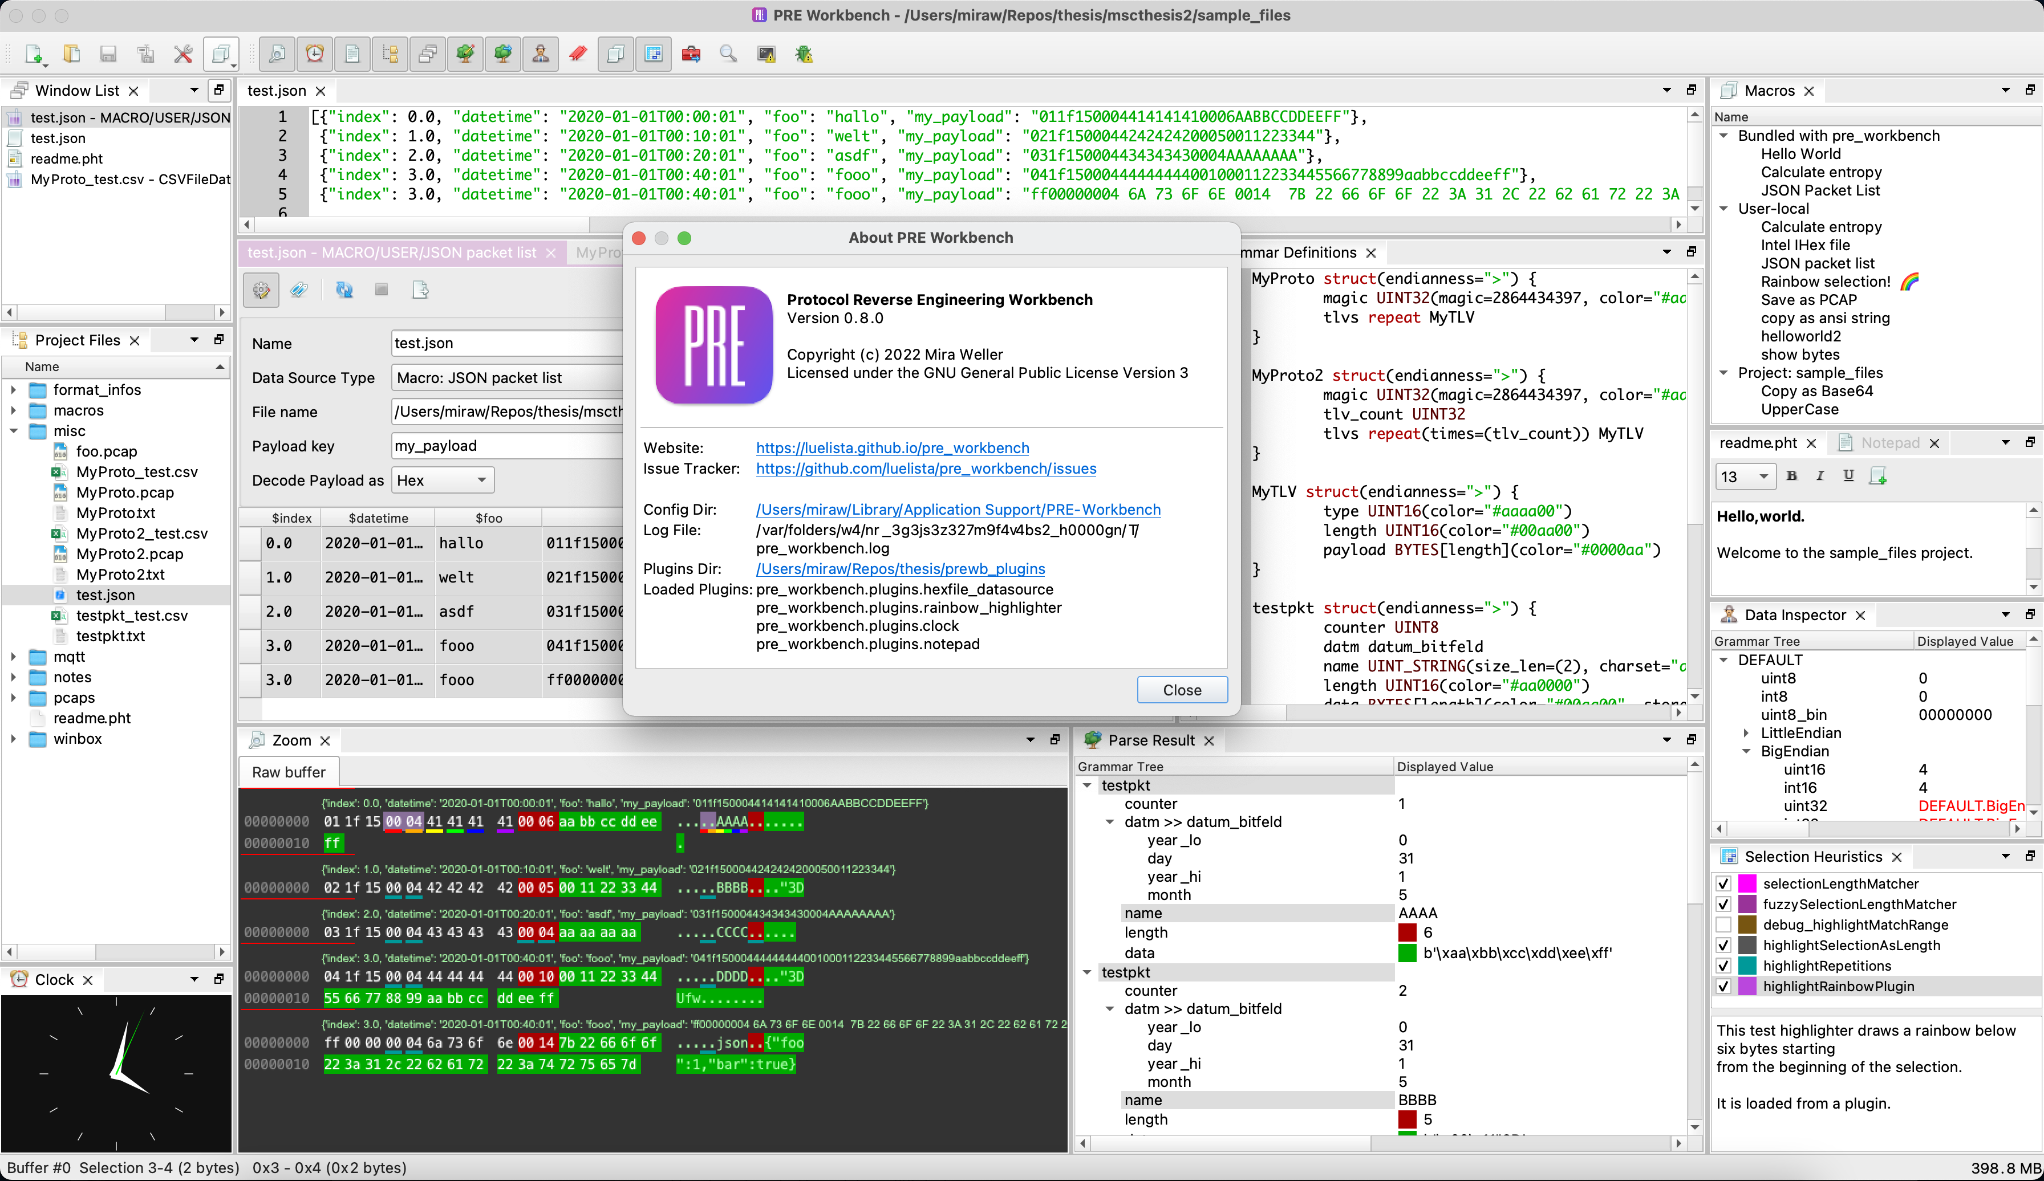Image resolution: width=2044 pixels, height=1181 pixels.
Task: Click the Data Inspector detective toolbar icon
Action: 540,54
